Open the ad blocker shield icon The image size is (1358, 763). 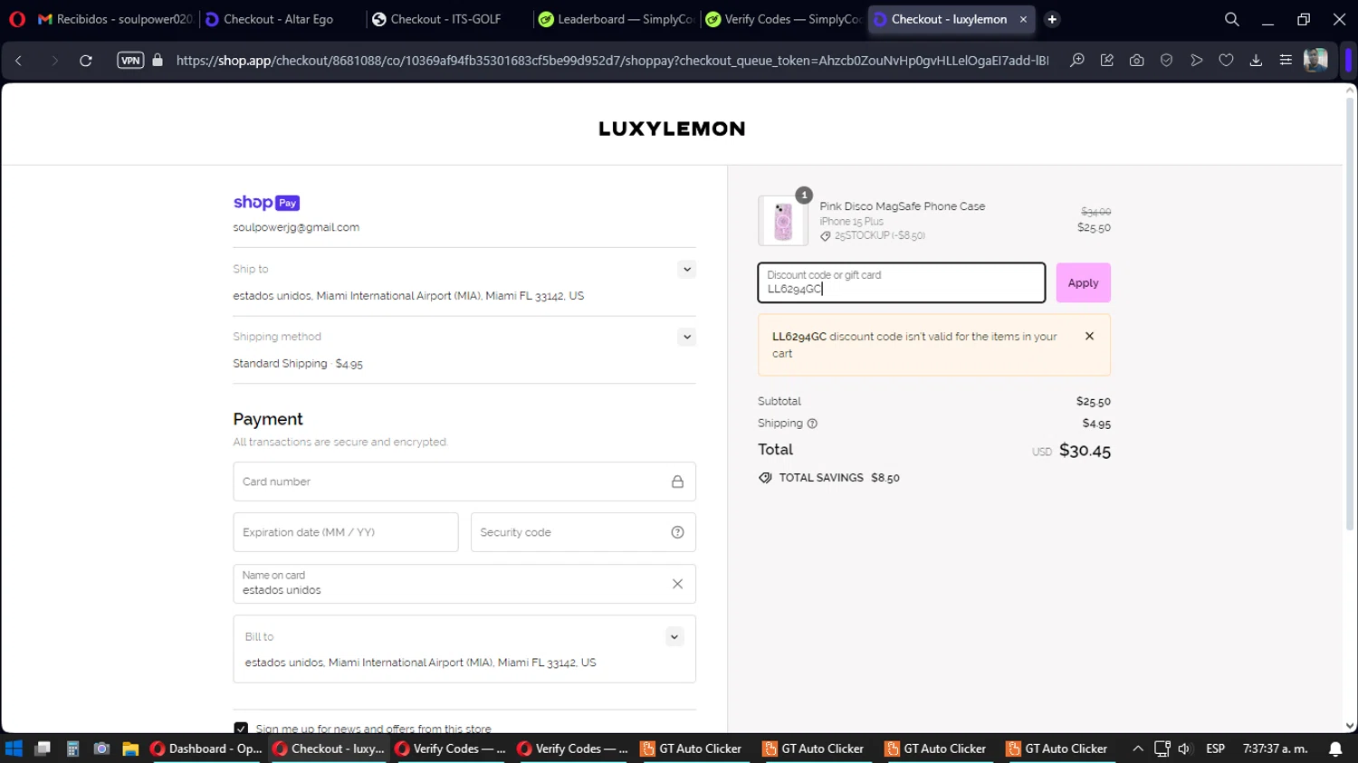pyautogui.click(x=1167, y=61)
